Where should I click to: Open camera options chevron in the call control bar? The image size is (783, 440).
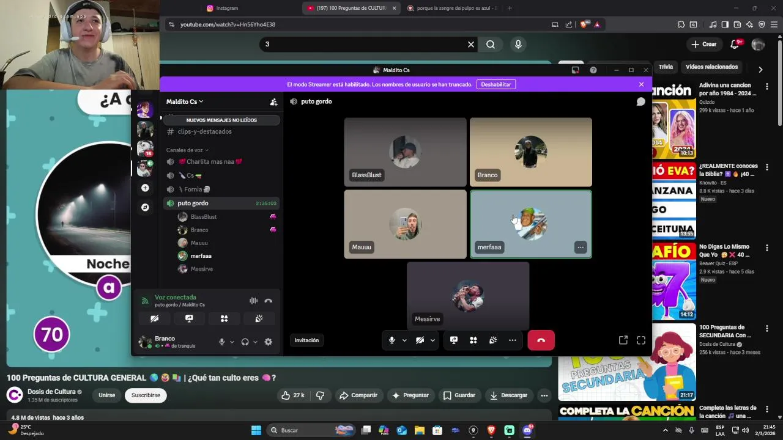432,340
